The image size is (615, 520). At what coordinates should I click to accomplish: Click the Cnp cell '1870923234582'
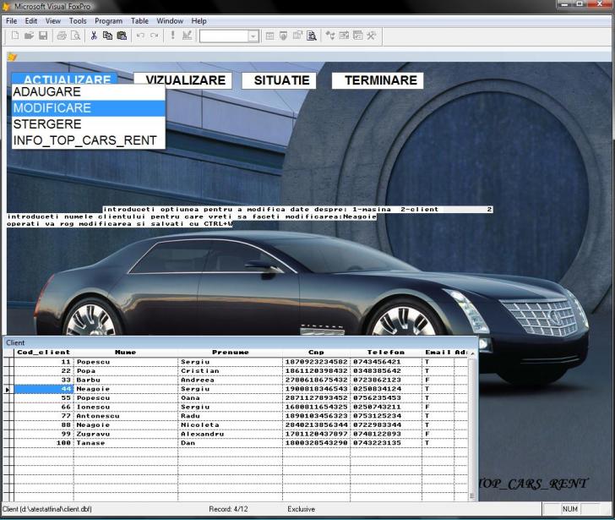(316, 362)
